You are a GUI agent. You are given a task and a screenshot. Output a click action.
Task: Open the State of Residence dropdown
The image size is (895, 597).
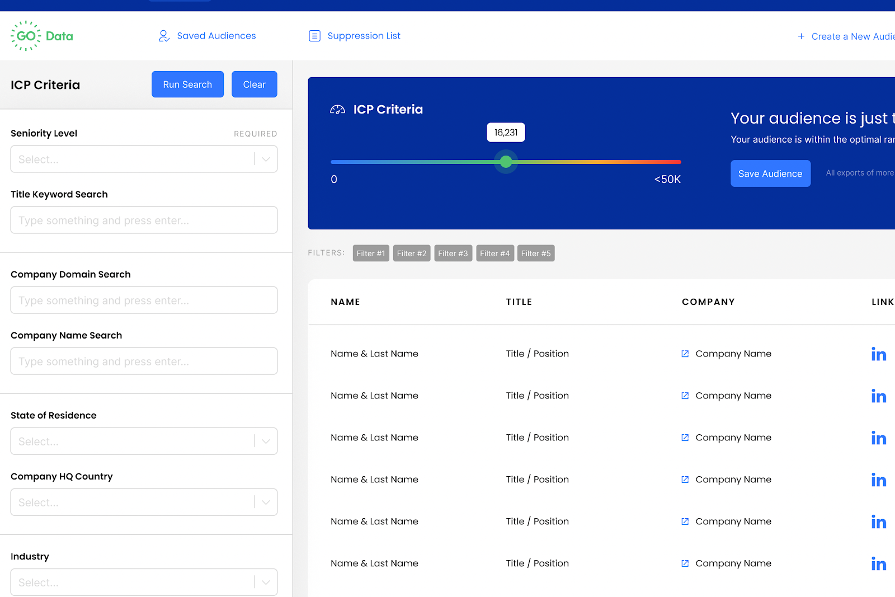pos(144,441)
